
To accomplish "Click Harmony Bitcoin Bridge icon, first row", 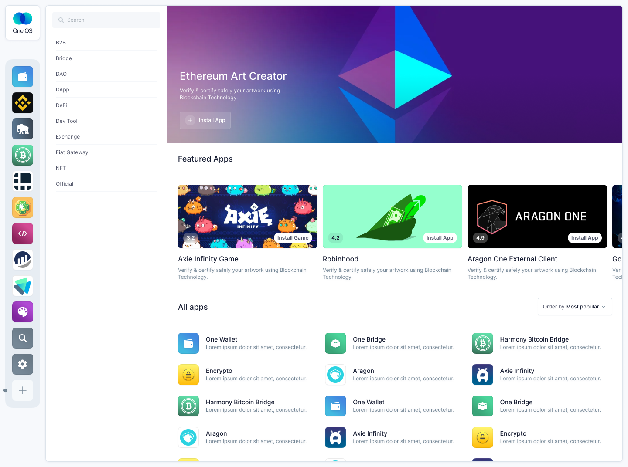I will pyautogui.click(x=483, y=343).
